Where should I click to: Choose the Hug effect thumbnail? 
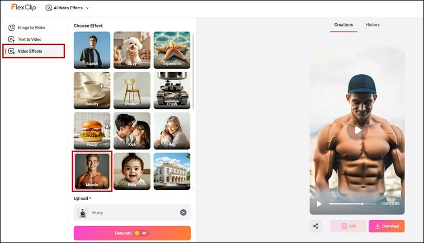[172, 131]
